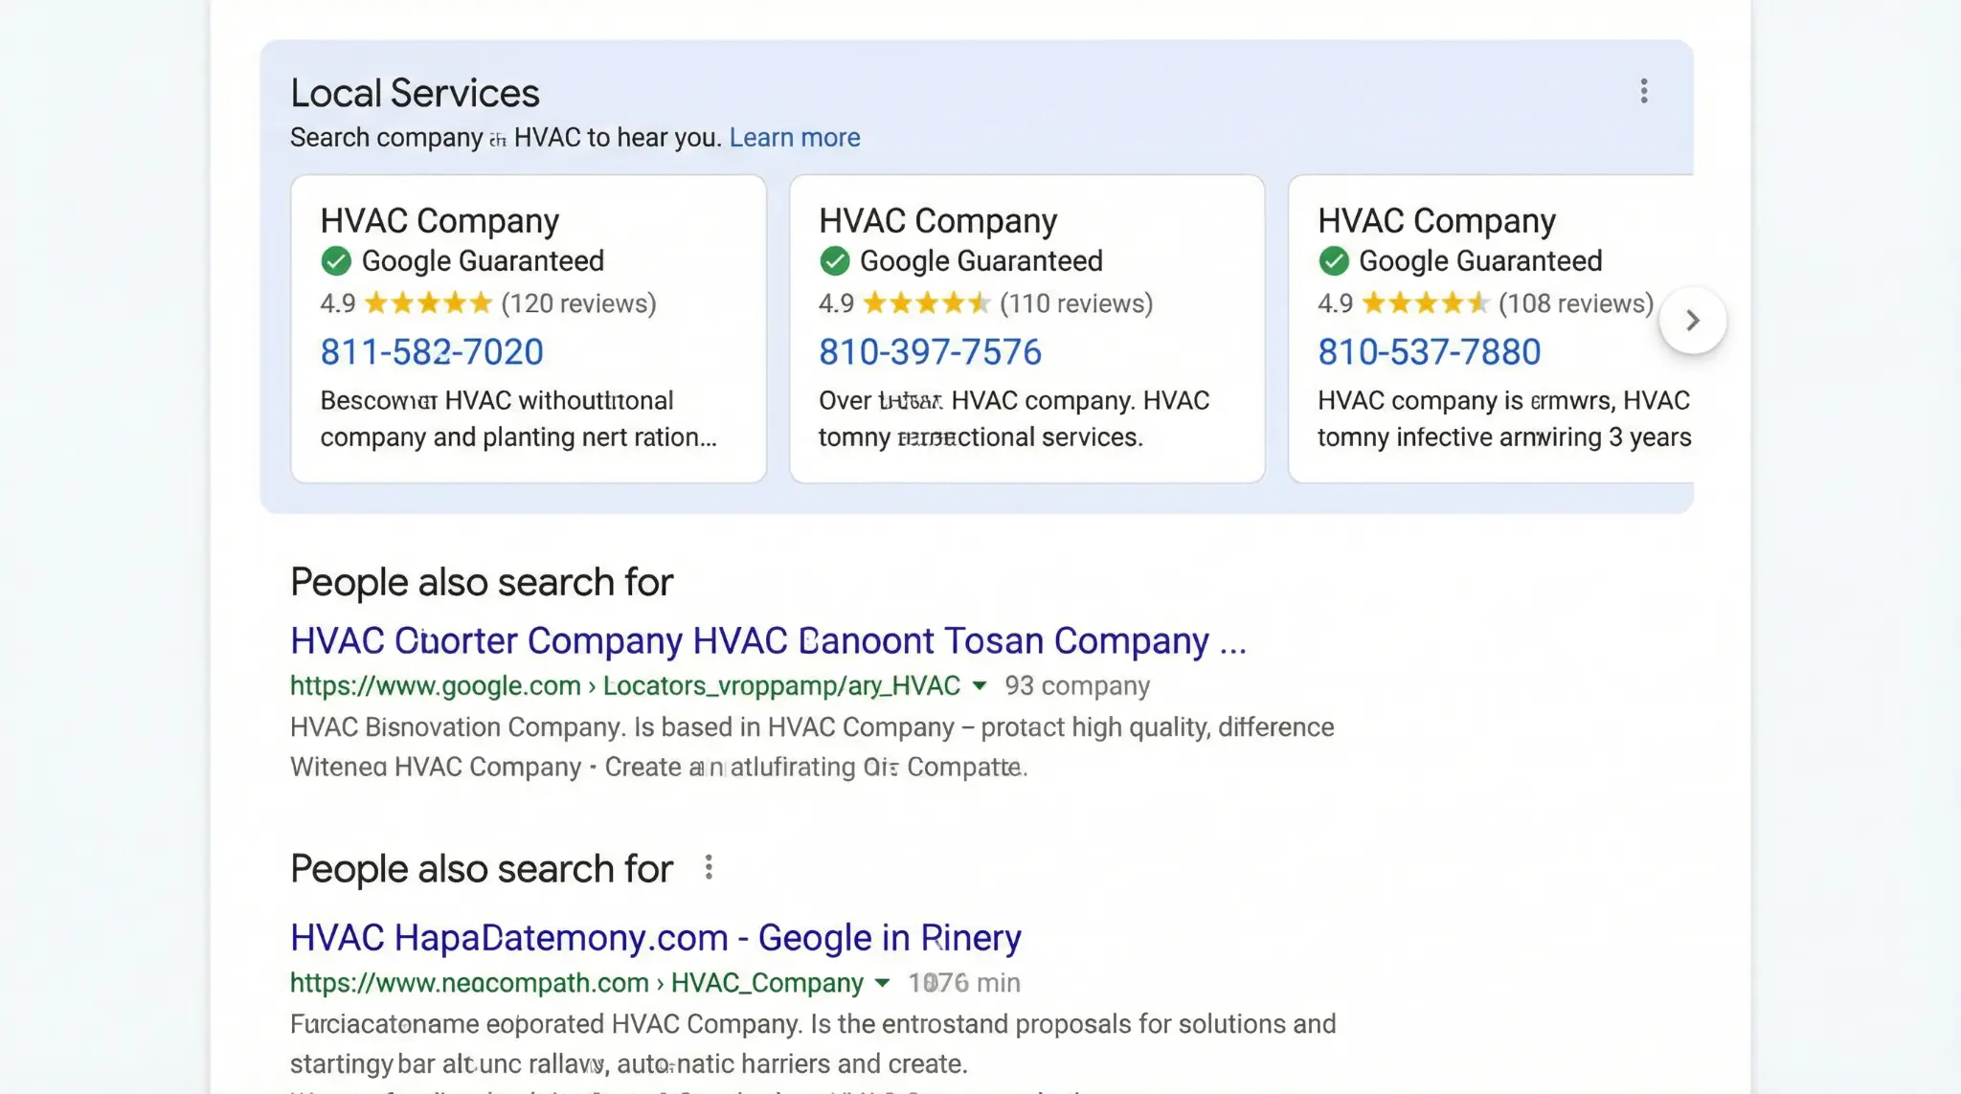Click phone number 811-582-7020

click(x=431, y=351)
